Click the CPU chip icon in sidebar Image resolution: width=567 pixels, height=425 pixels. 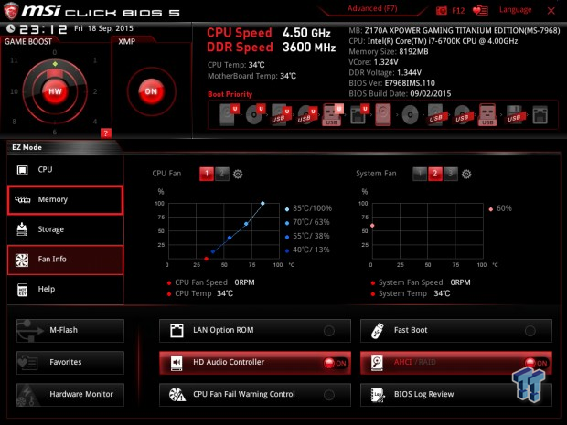pyautogui.click(x=23, y=170)
